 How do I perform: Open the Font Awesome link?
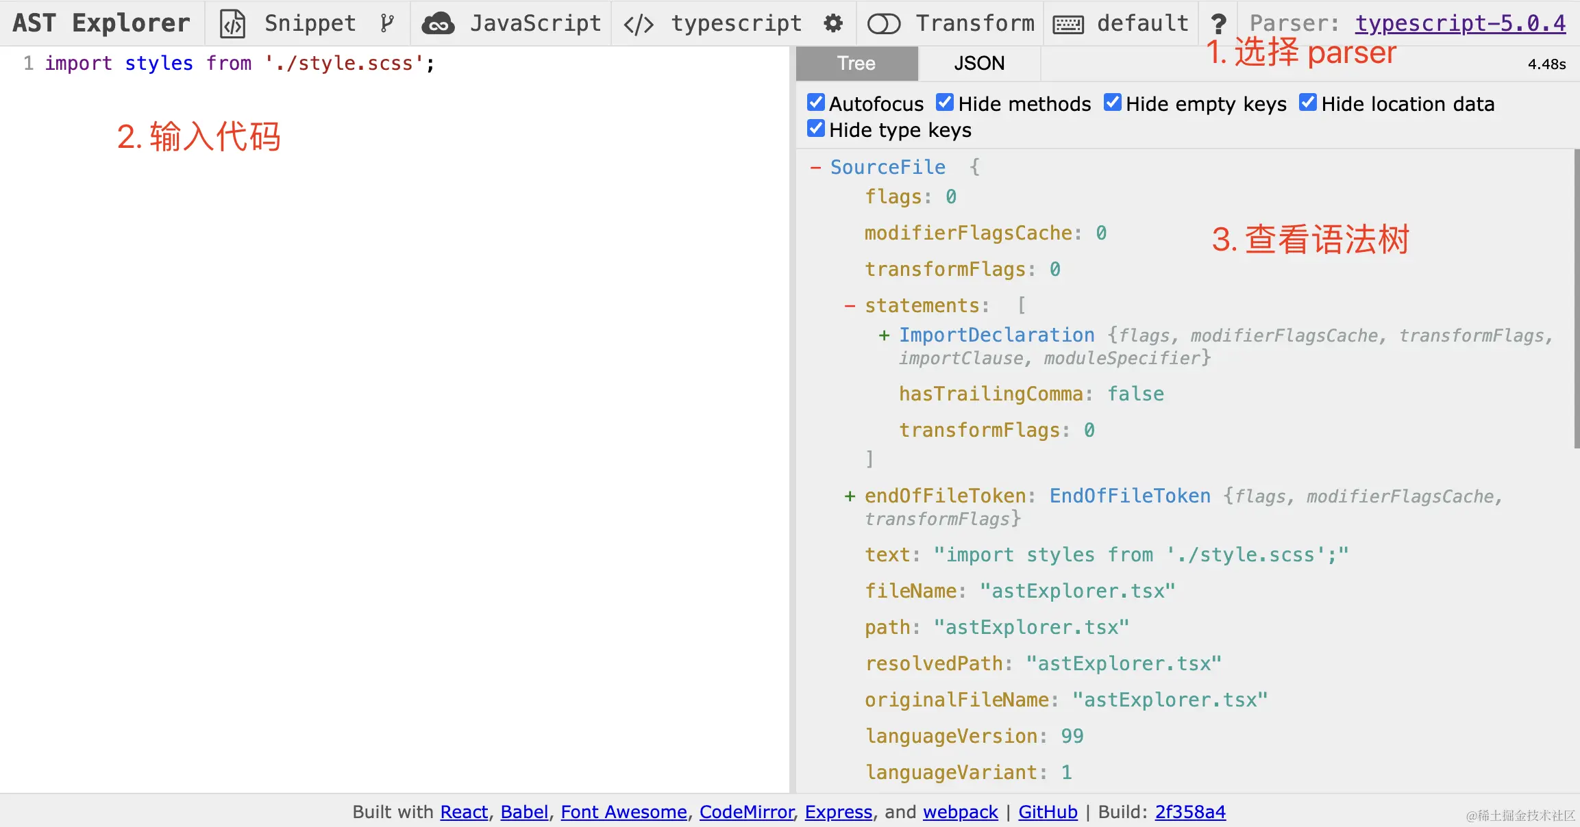tap(624, 812)
